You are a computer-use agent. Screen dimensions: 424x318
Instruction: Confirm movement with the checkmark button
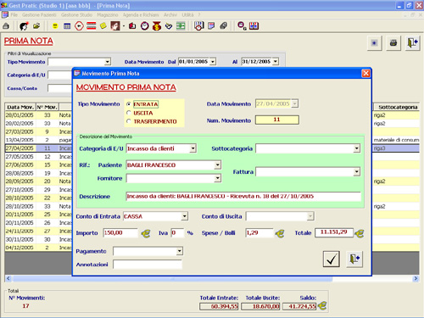tap(332, 259)
